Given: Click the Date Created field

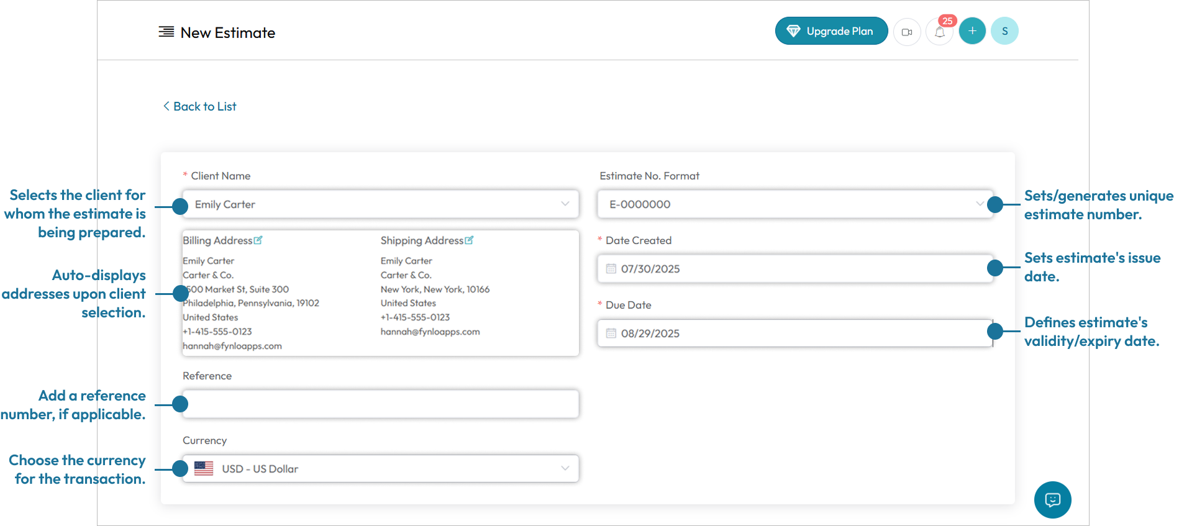Looking at the screenshot, I should 794,269.
